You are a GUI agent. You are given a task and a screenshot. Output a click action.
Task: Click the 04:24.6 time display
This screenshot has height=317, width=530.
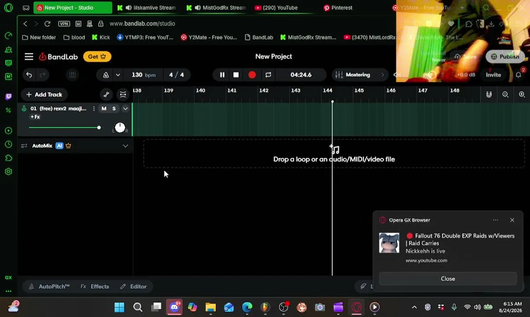[301, 75]
